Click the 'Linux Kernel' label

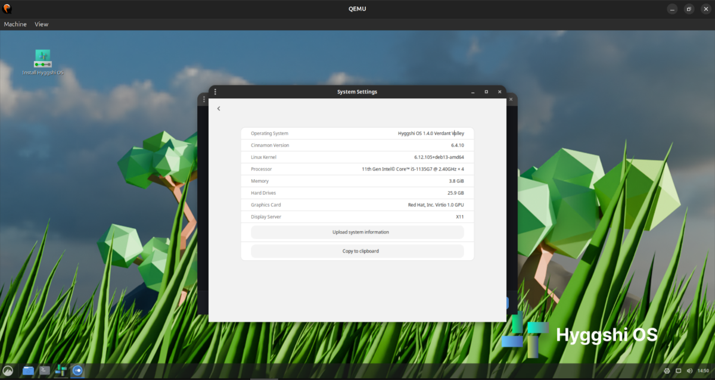tap(263, 157)
